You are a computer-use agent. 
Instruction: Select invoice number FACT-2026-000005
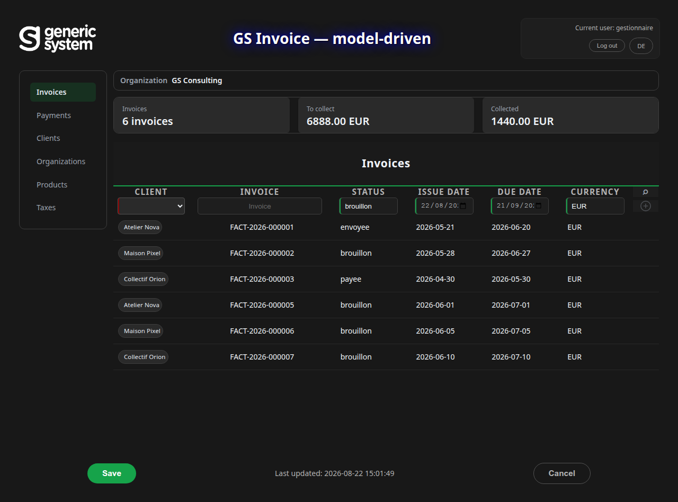tap(262, 305)
